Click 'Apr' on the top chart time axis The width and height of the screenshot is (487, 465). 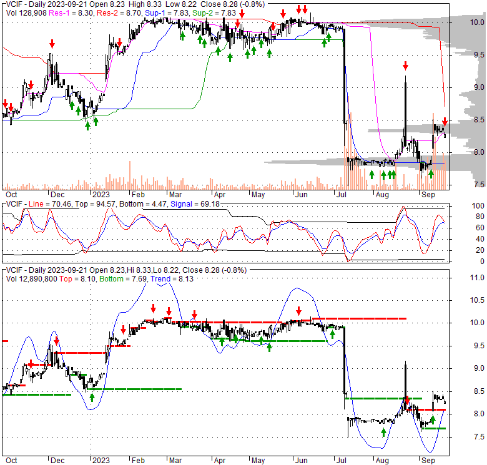[220, 195]
